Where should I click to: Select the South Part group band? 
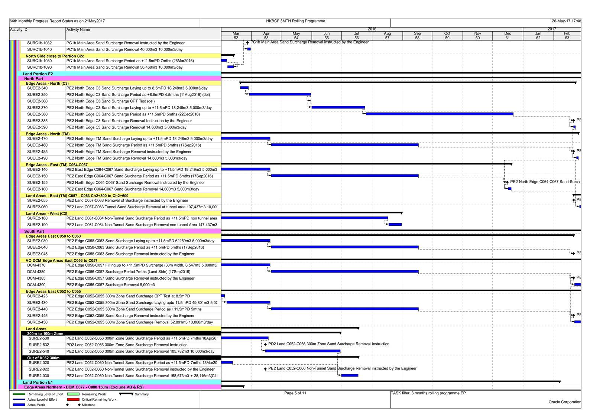[120, 231]
